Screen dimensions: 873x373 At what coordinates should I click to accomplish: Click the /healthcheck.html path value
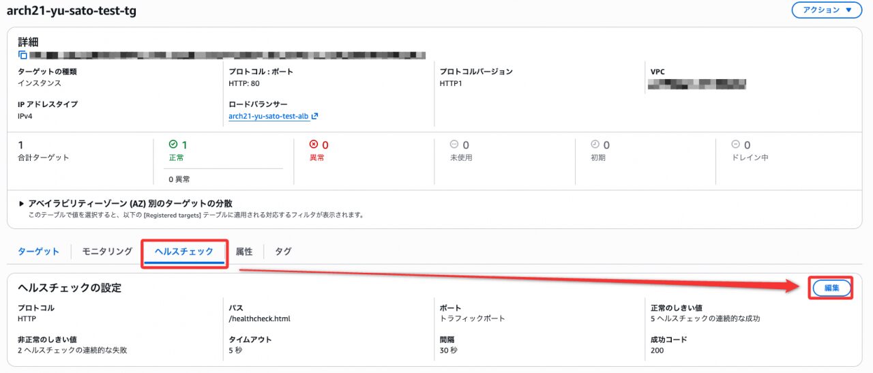point(261,318)
